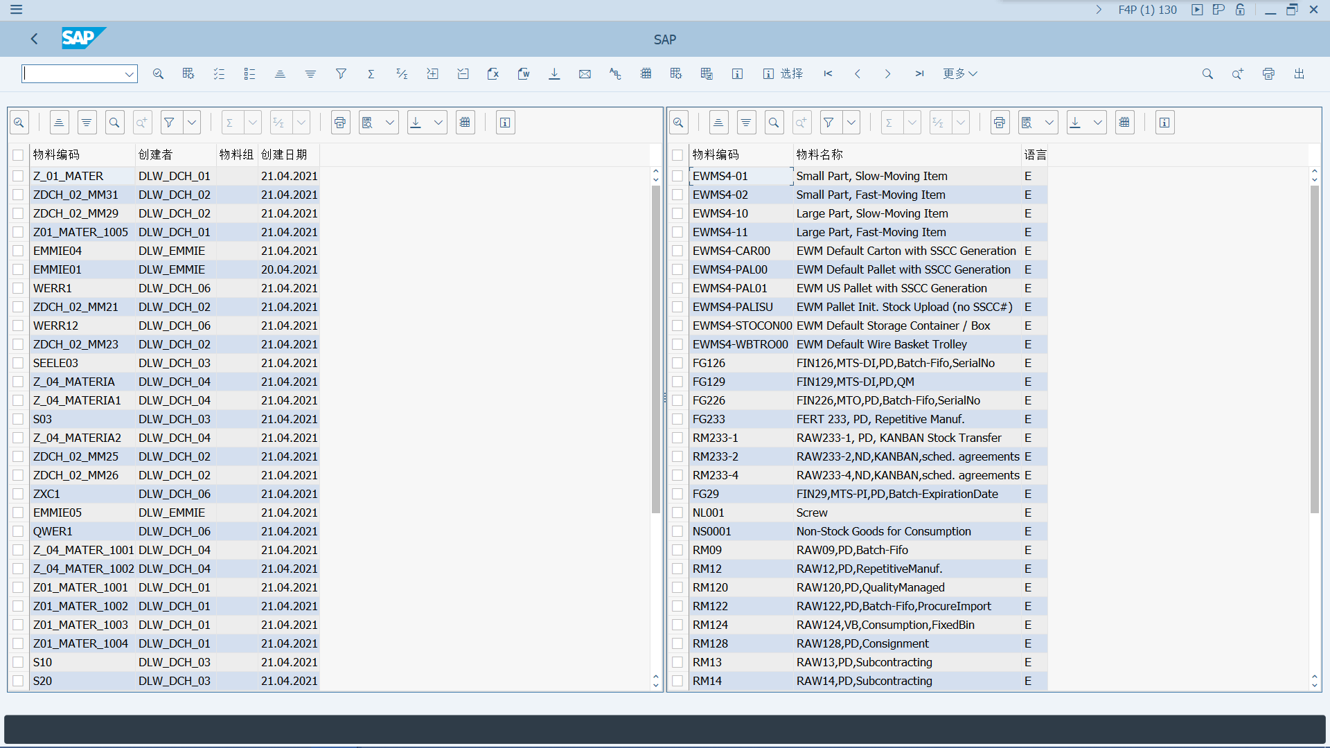Image resolution: width=1330 pixels, height=748 pixels.
Task: Open the hamburger menu at top left
Action: [16, 10]
